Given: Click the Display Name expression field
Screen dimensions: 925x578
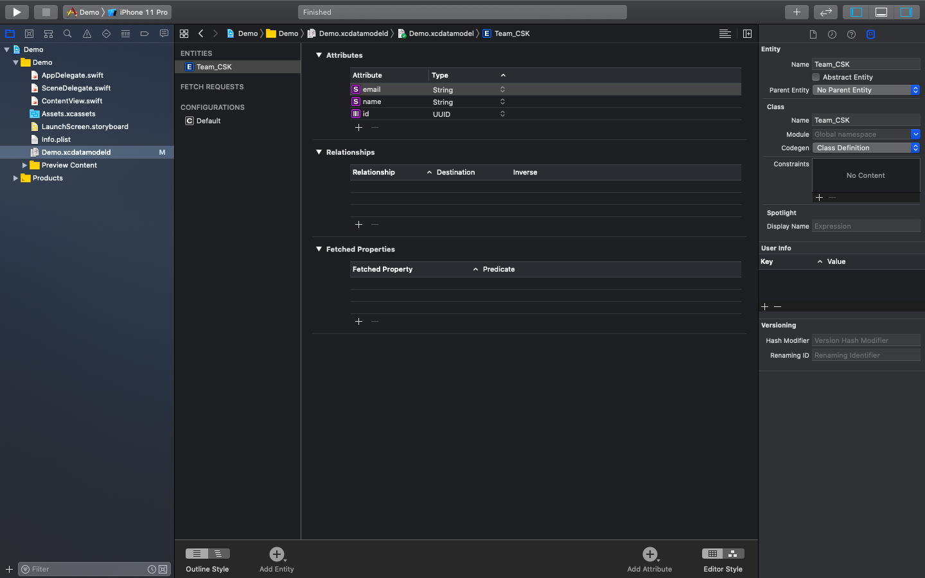Looking at the screenshot, I should [865, 226].
